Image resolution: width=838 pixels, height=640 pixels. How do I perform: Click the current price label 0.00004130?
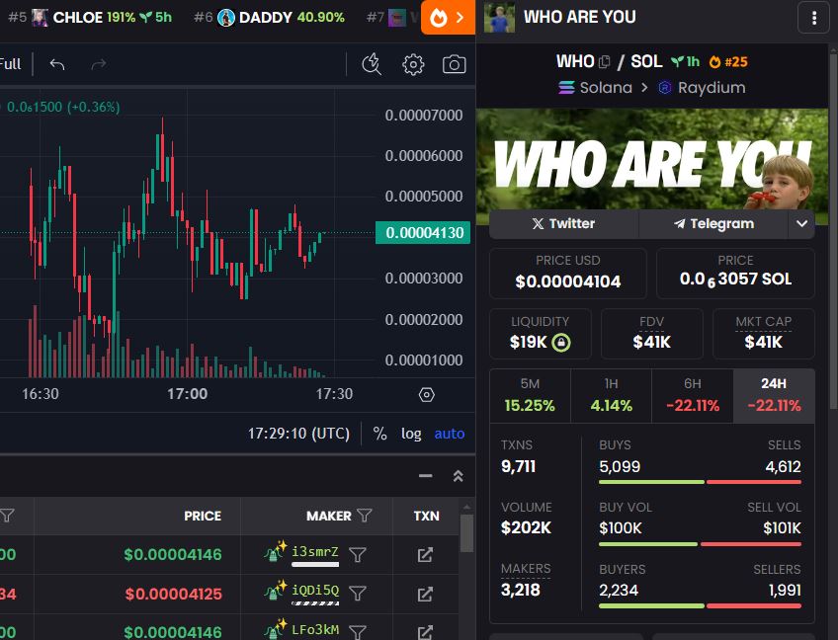423,233
